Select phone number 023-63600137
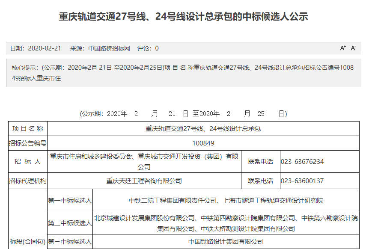The height and width of the screenshot is (249, 369). click(302, 181)
